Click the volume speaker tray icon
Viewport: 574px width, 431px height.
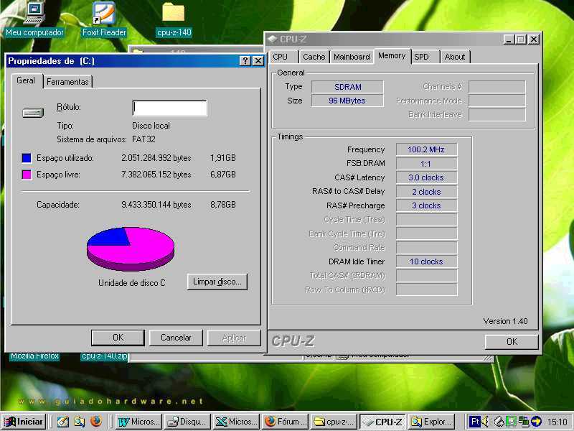pos(486,422)
